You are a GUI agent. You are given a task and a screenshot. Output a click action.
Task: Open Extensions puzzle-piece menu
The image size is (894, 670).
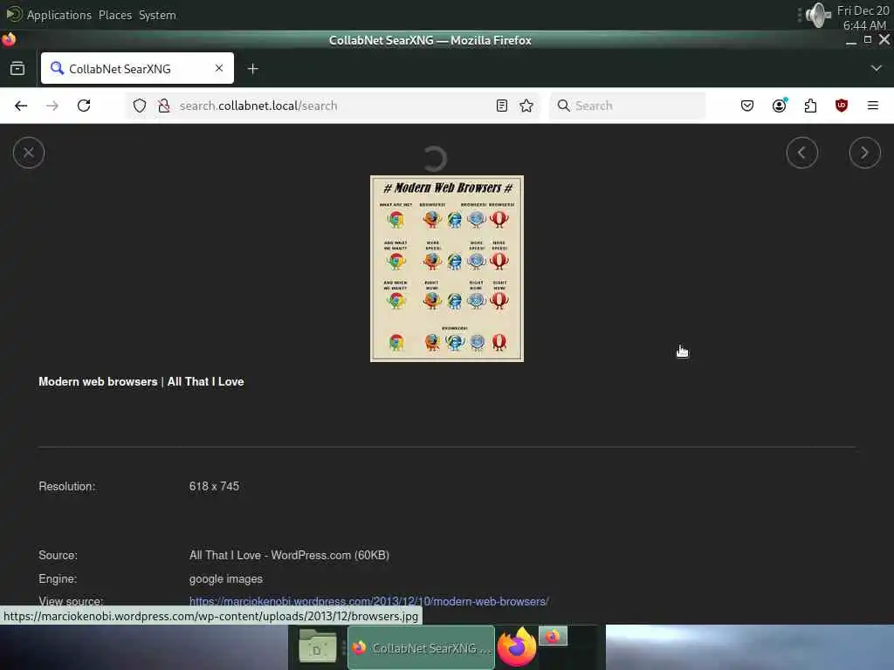810,106
